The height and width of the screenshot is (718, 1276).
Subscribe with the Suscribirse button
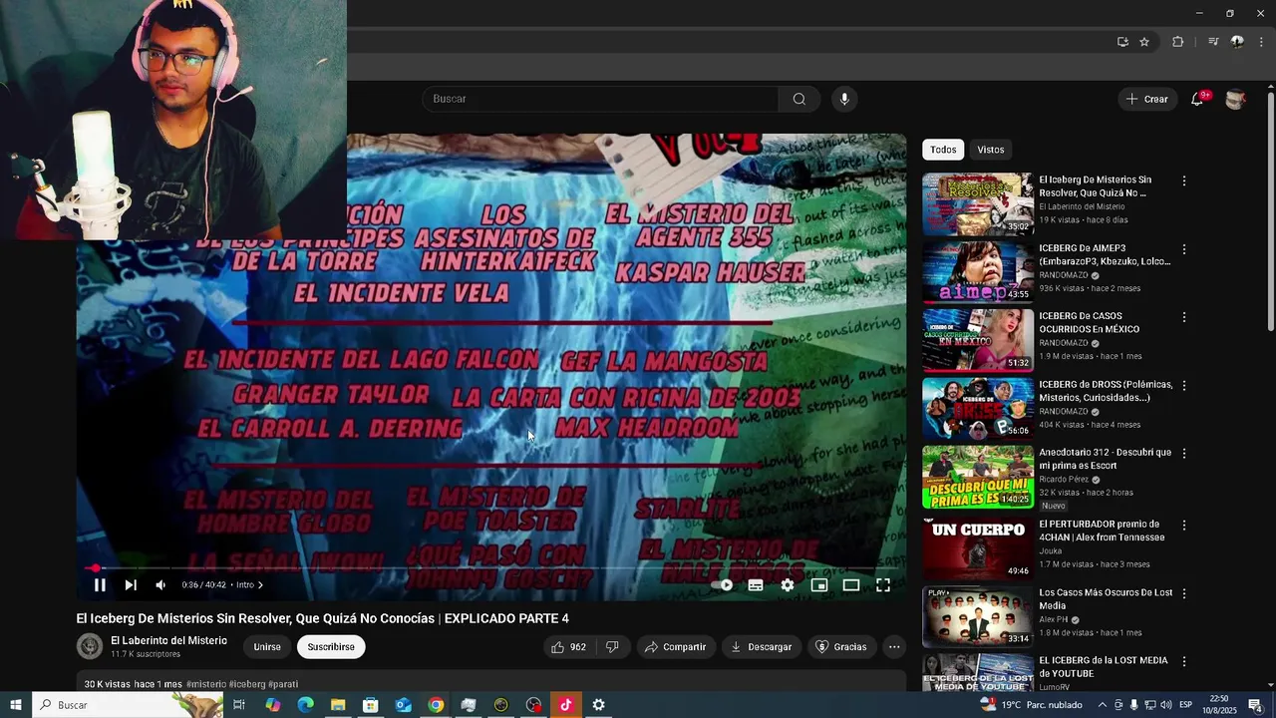[331, 647]
